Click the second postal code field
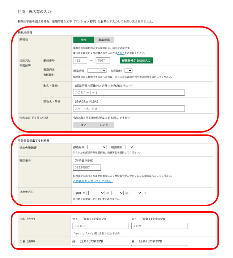This screenshot has height=258, width=233. [103, 61]
